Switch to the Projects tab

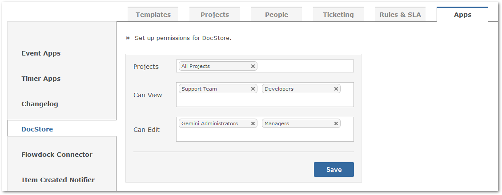click(215, 14)
